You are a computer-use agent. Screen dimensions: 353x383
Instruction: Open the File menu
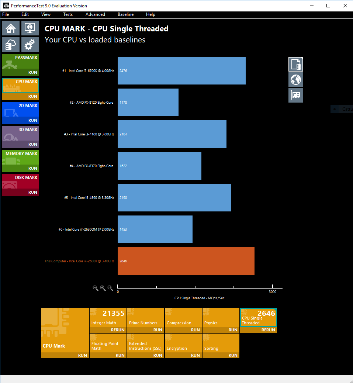tap(6, 14)
